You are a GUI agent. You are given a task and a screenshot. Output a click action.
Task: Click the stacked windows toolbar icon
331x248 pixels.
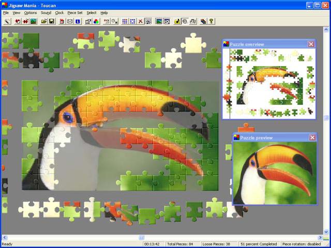[203, 21]
